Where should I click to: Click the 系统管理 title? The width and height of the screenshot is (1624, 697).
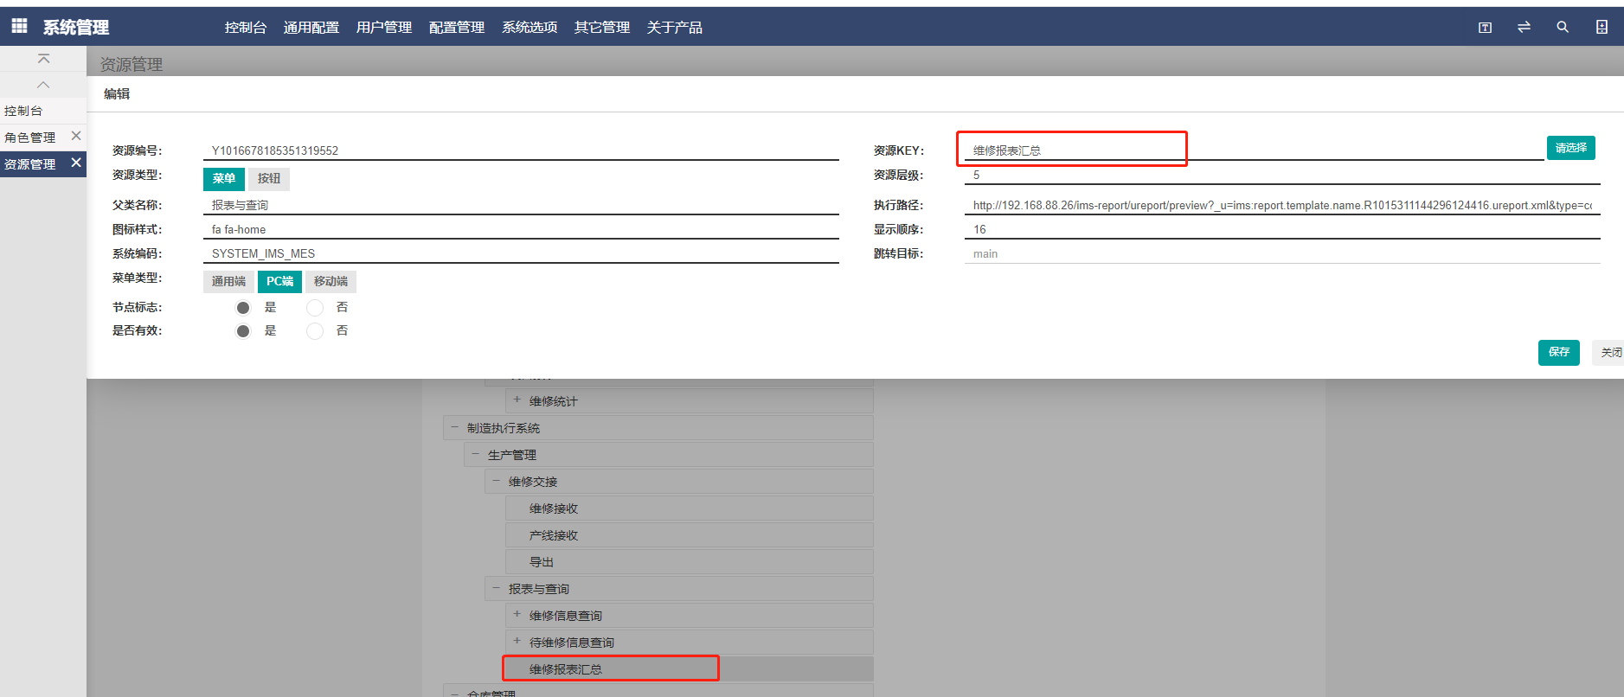(x=76, y=27)
